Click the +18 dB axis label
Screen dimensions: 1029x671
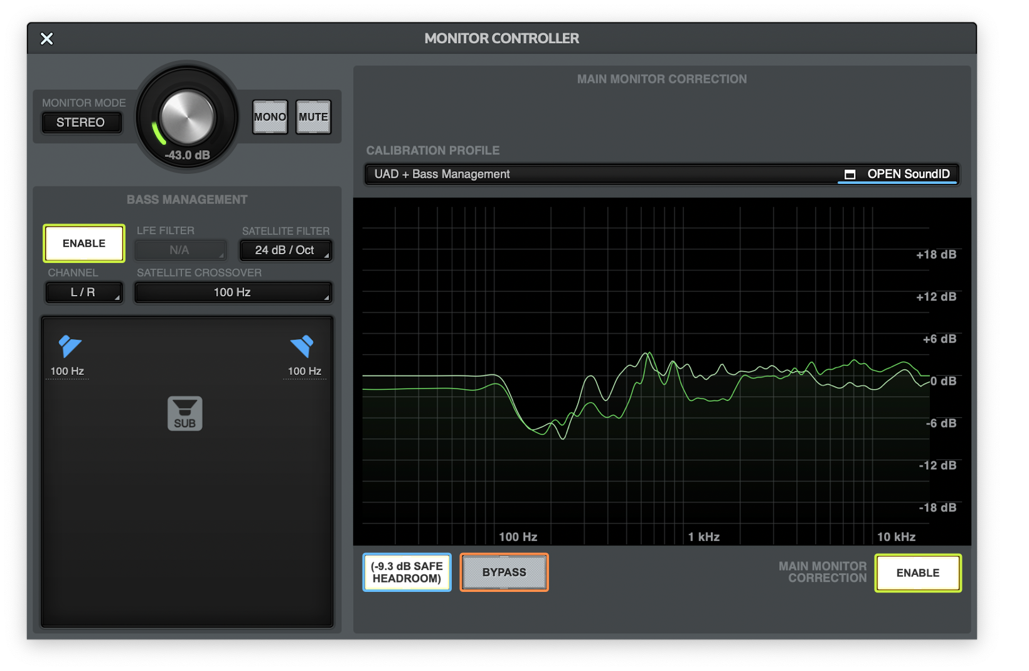(936, 255)
